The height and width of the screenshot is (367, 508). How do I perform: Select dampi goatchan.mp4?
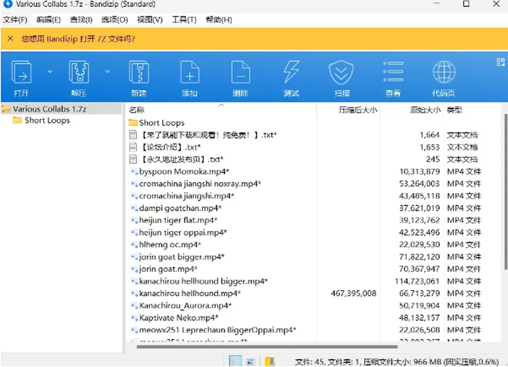point(175,208)
